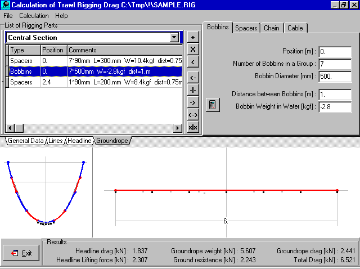Click the '->' right arrow button
Image resolution: width=360 pixels, height=269 pixels.
click(x=193, y=102)
